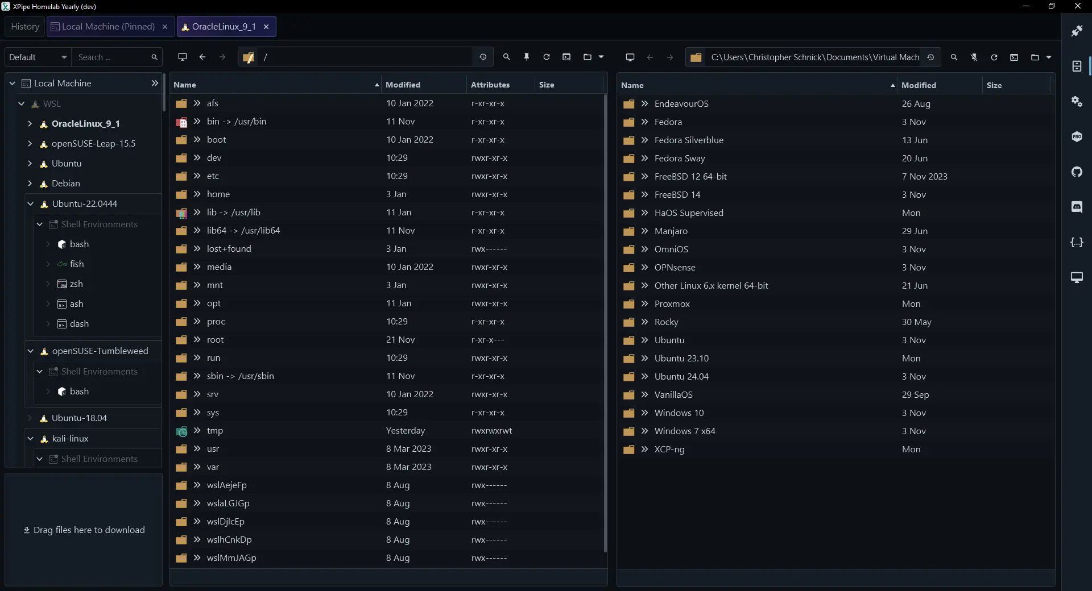The image size is (1092, 591).
Task: Open the Default category dropdown
Action: tap(38, 57)
